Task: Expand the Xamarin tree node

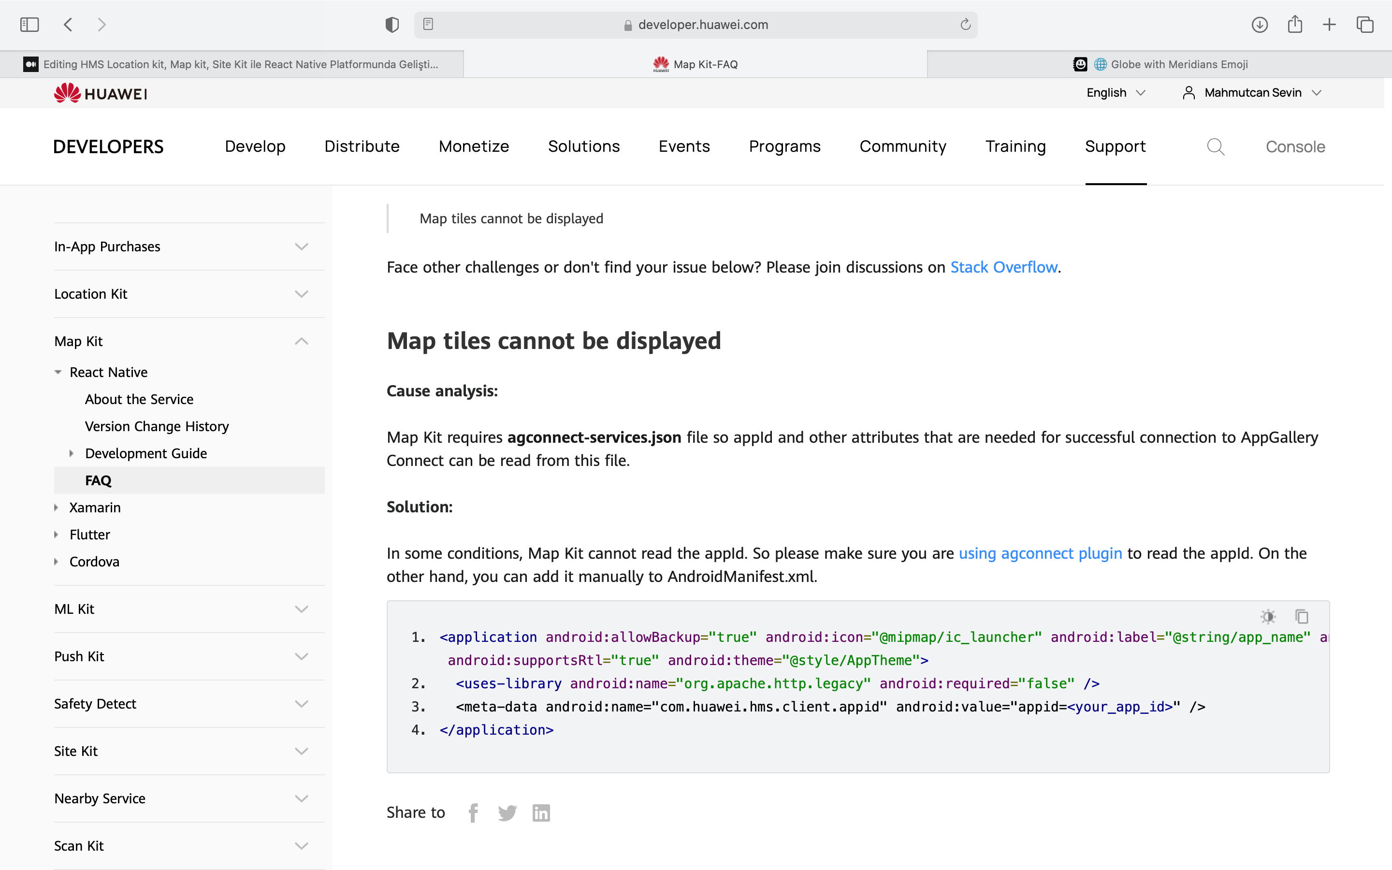Action: pyautogui.click(x=57, y=507)
